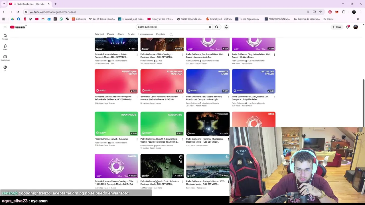This screenshot has width=365, height=205.
Task: Open options menu for Lebanon - Beirut video
Action: [137, 55]
